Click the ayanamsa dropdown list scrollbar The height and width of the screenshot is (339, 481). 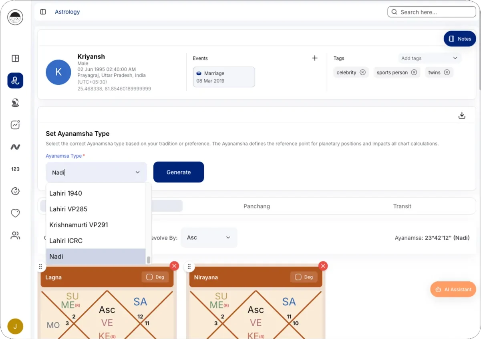pyautogui.click(x=149, y=260)
